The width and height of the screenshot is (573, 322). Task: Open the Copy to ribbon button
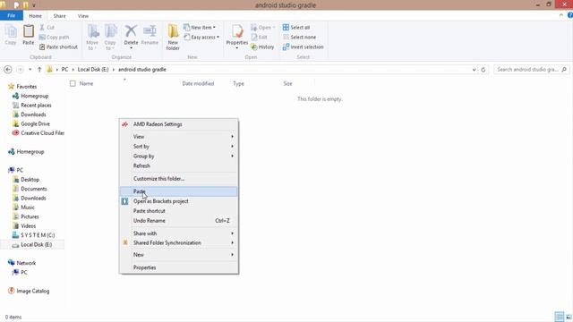click(x=110, y=38)
